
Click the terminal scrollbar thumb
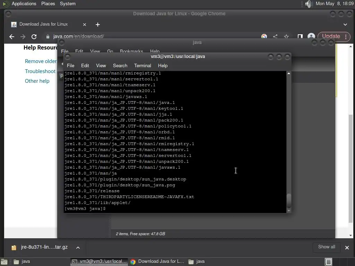pos(289,201)
